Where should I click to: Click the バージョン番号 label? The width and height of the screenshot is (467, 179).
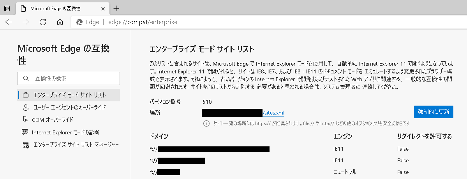coord(165,101)
